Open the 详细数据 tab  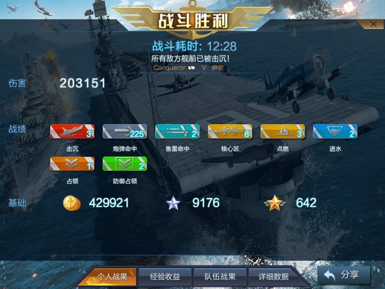click(273, 277)
